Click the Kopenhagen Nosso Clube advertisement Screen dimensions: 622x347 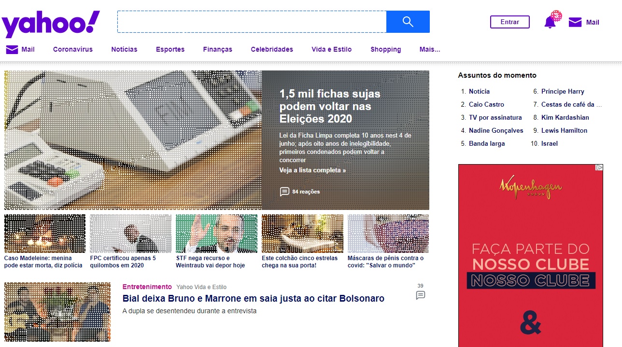pos(531,256)
